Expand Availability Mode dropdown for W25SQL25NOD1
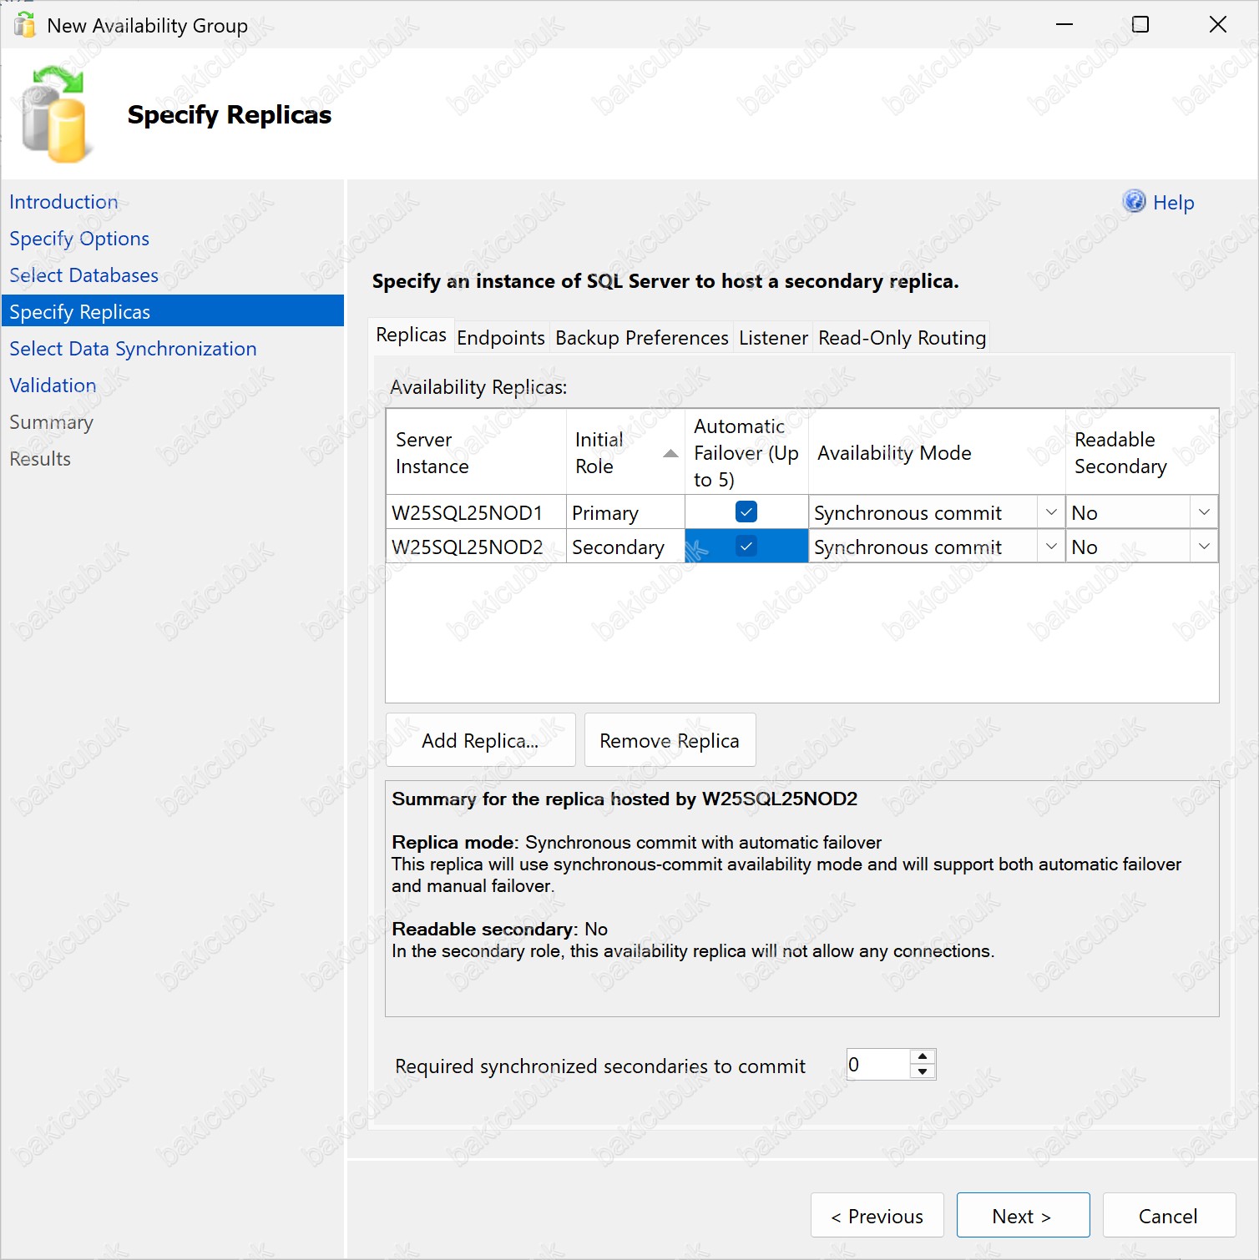The height and width of the screenshot is (1260, 1259). pyautogui.click(x=1050, y=512)
